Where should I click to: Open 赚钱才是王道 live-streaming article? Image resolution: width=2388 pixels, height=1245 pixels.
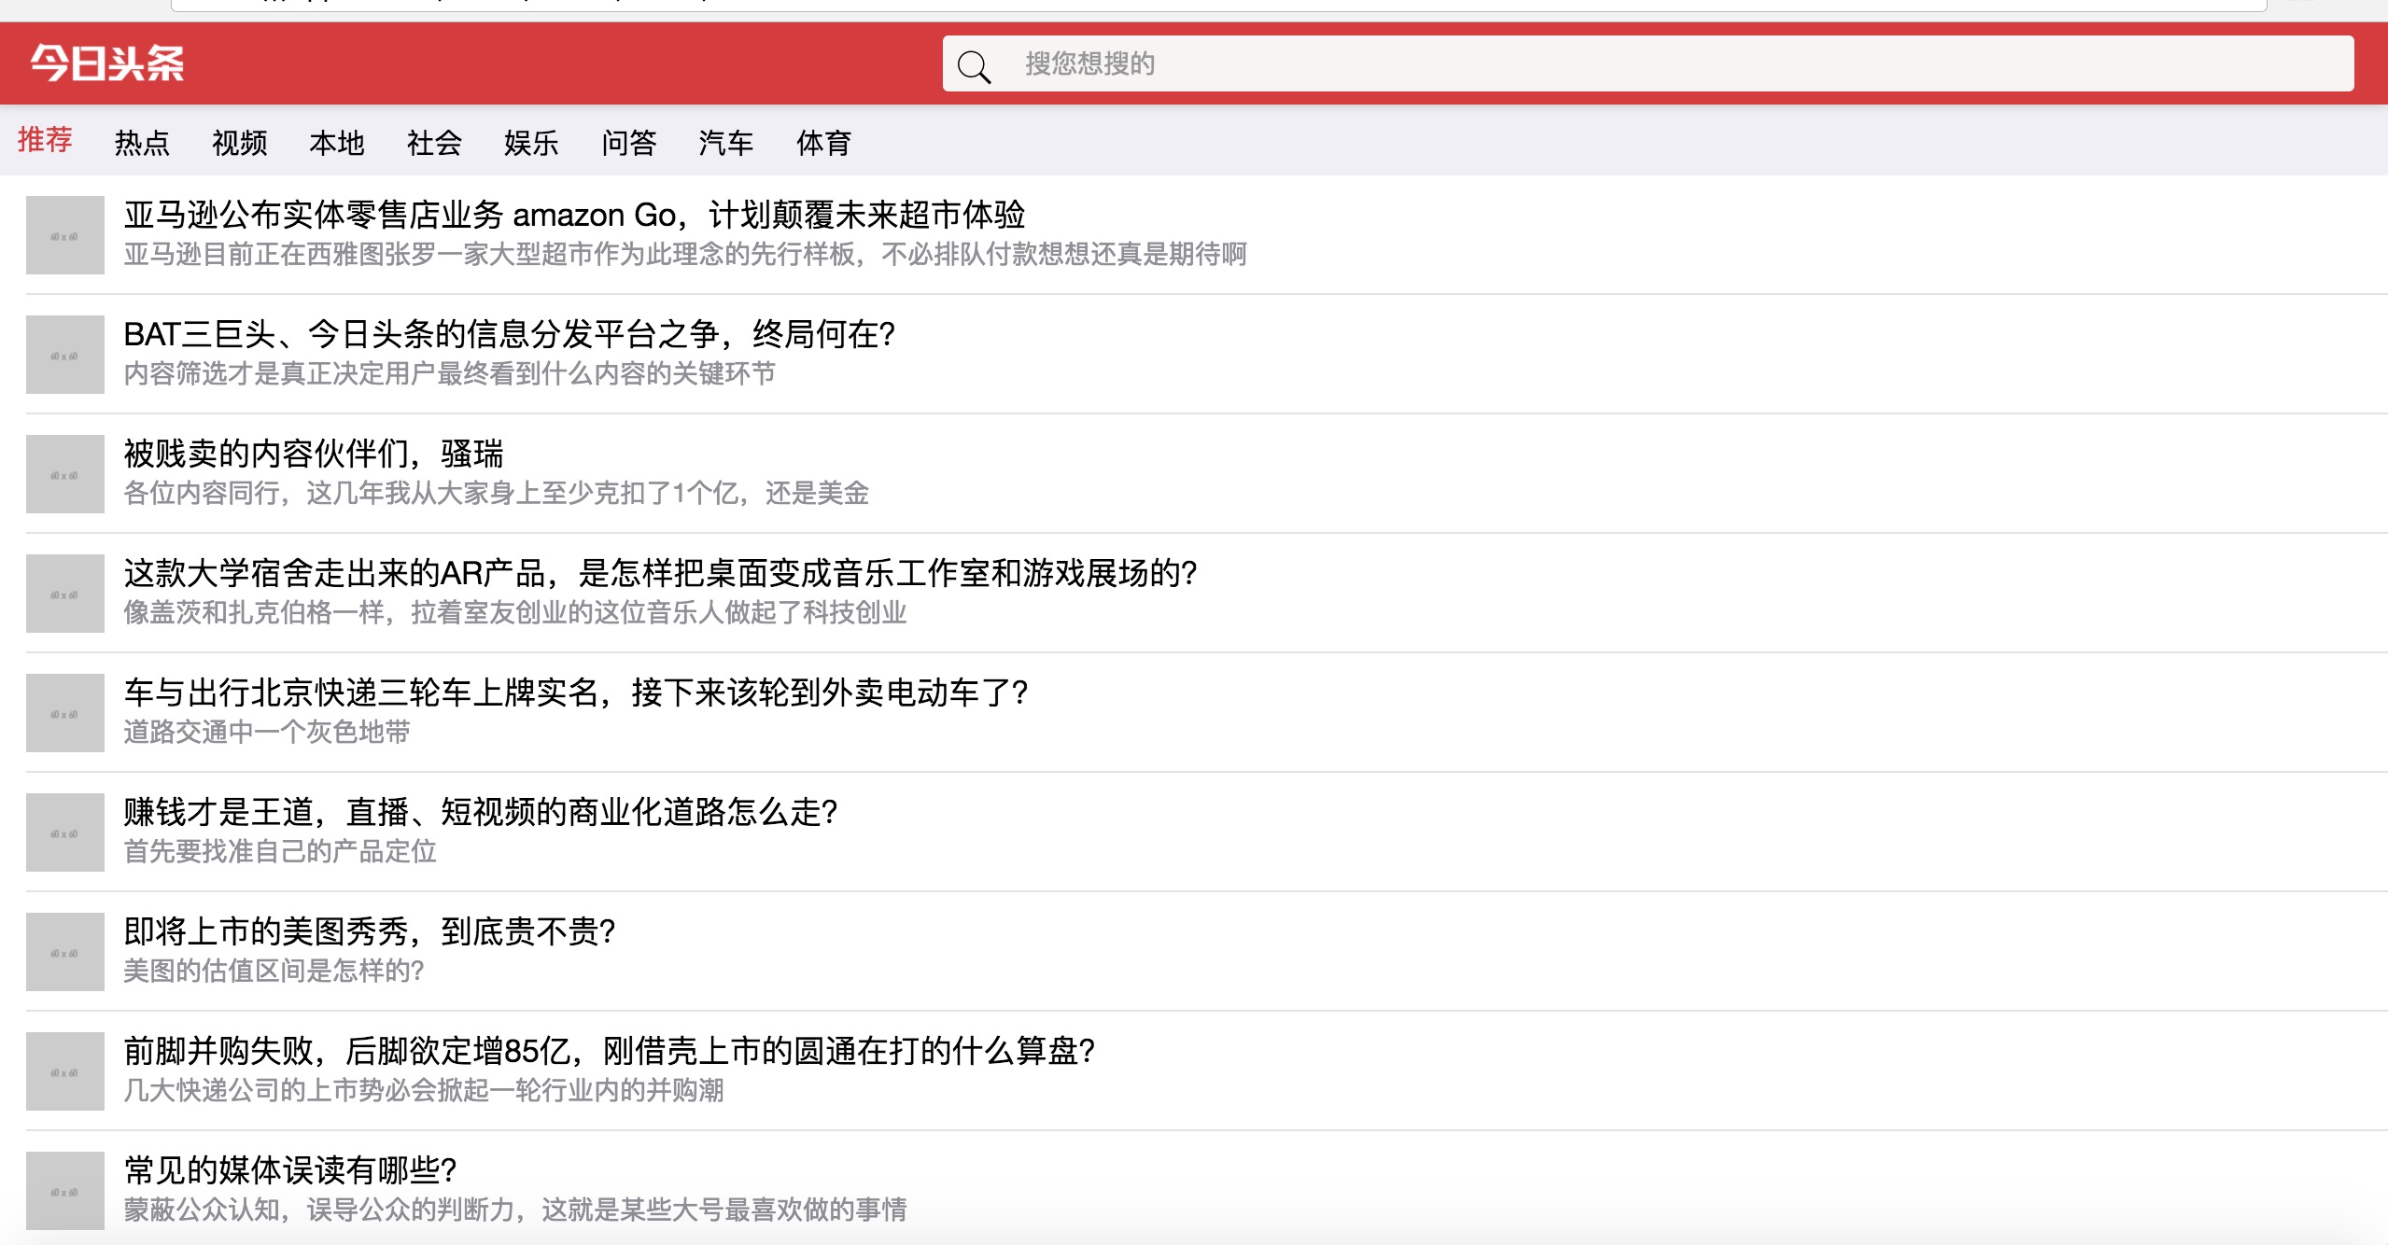pos(481,812)
